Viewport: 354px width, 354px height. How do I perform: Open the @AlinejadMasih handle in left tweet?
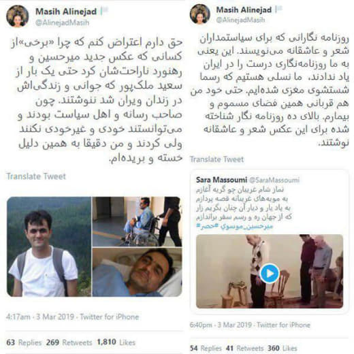coord(62,22)
